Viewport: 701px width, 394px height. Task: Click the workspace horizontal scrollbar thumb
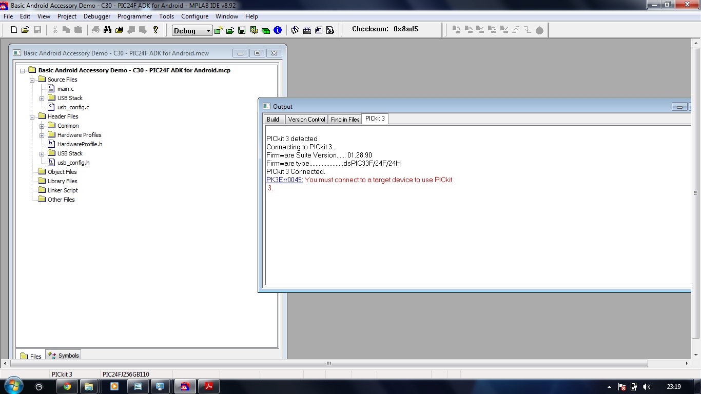click(x=329, y=363)
